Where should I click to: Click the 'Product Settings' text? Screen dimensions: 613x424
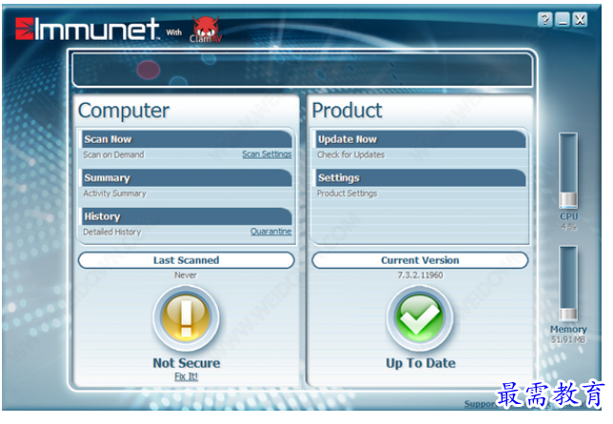click(347, 193)
